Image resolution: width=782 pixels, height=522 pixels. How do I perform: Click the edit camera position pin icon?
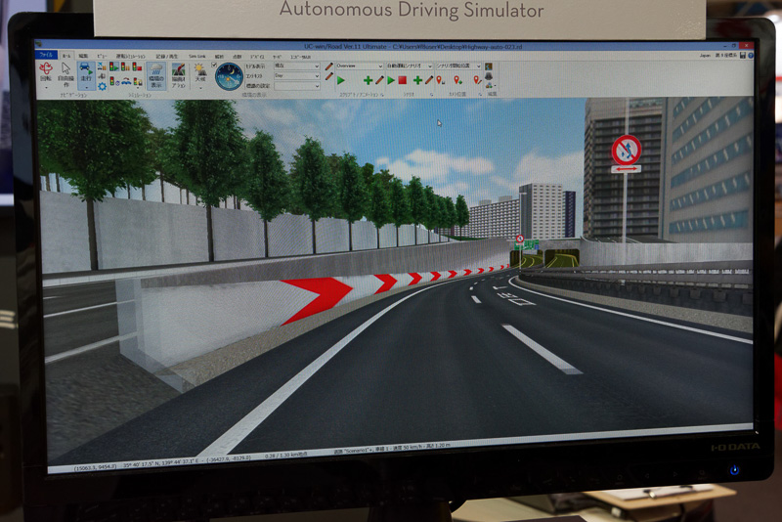tap(477, 80)
